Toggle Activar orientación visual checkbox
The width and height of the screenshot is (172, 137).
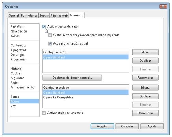tap(50, 43)
